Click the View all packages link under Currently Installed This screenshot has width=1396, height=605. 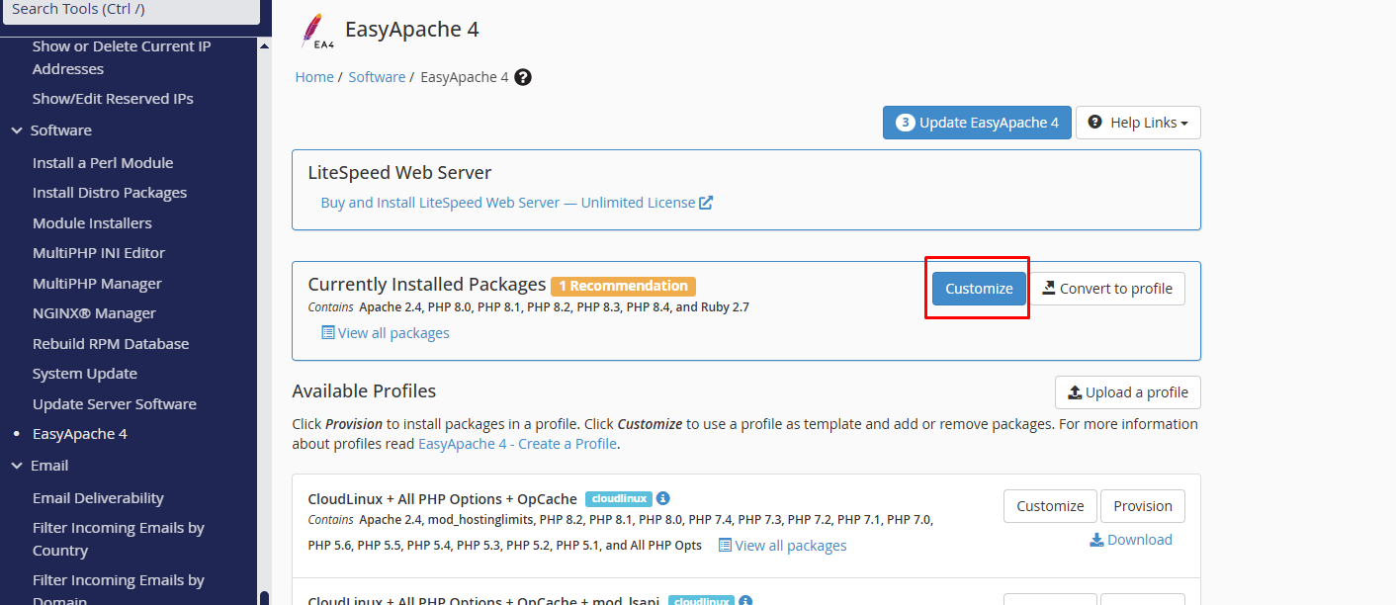(x=386, y=333)
